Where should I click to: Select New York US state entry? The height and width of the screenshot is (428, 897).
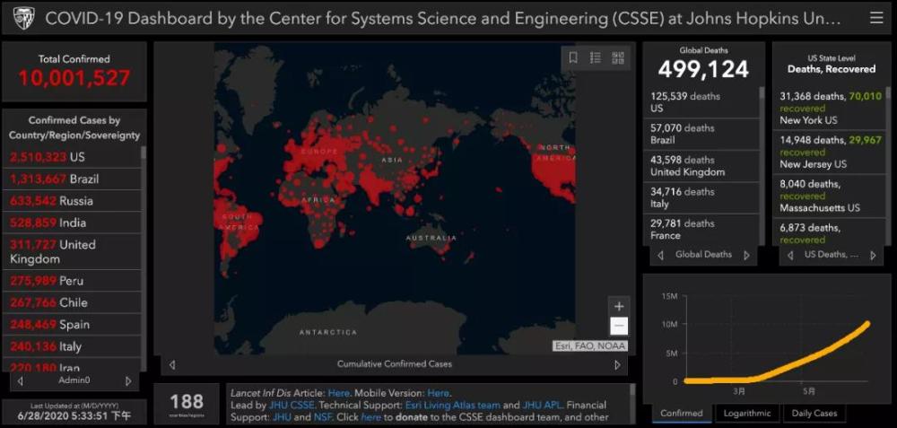(x=830, y=109)
